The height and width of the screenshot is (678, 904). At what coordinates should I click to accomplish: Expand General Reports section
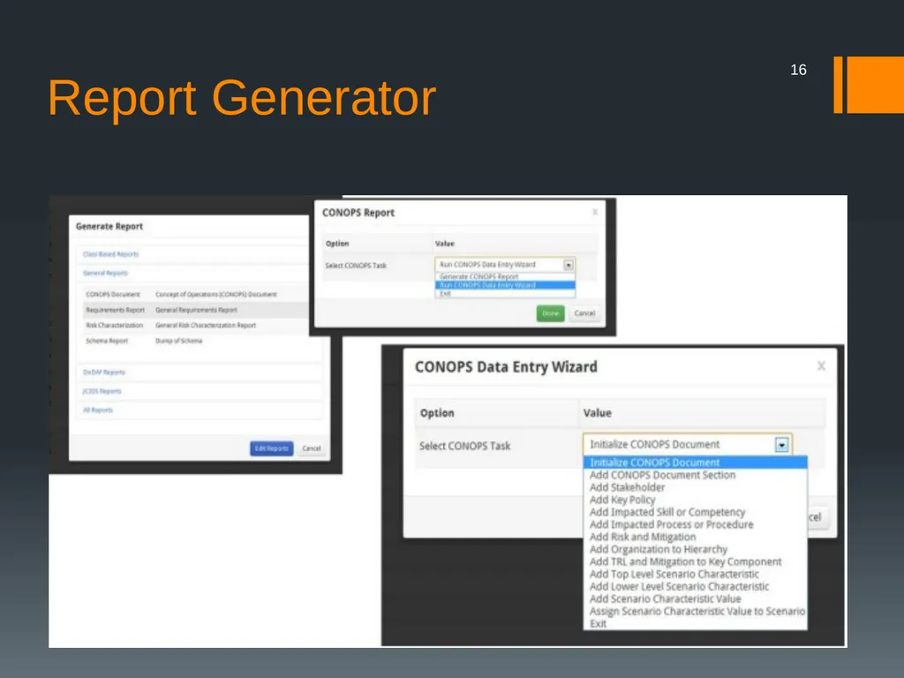click(106, 274)
